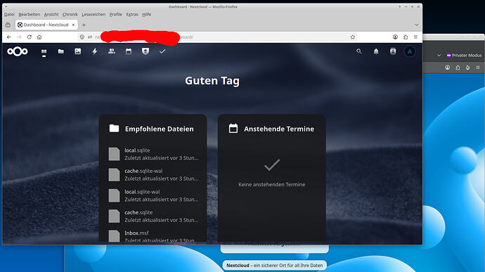Open the Tasks checkmark icon

tap(162, 51)
